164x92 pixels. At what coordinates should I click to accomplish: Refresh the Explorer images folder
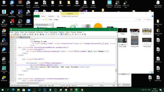pos(139,20)
